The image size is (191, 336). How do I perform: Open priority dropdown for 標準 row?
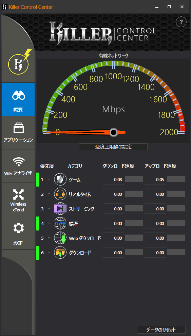tap(49, 224)
